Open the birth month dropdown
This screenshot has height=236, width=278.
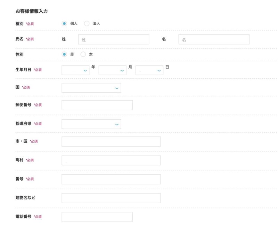pos(112,70)
